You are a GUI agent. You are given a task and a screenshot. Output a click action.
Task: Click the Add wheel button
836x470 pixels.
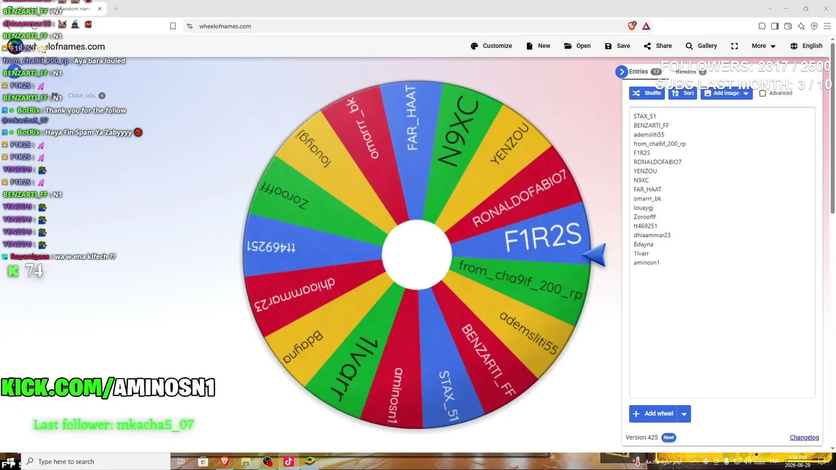652,414
